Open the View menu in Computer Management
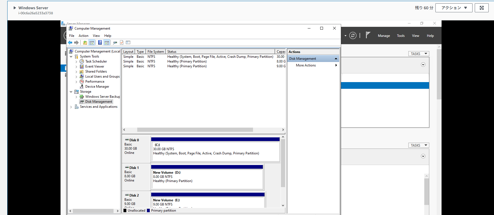This screenshot has width=494, height=215. point(96,36)
